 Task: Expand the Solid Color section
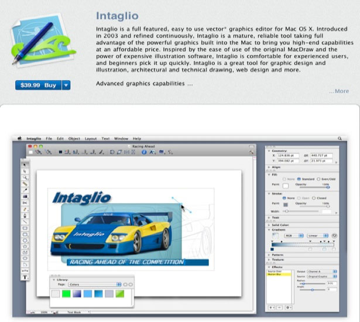(269, 225)
